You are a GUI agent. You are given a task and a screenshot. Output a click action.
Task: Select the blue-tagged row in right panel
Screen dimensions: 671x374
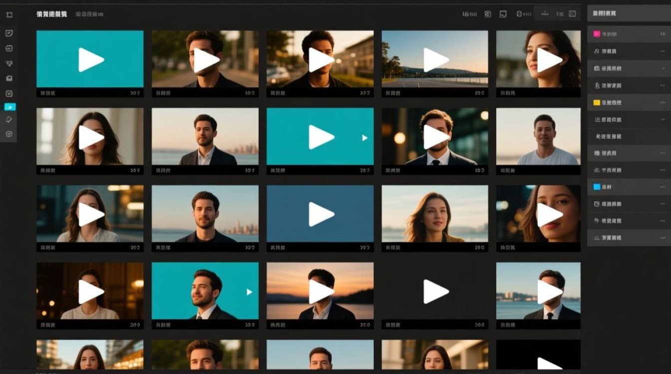tap(629, 187)
